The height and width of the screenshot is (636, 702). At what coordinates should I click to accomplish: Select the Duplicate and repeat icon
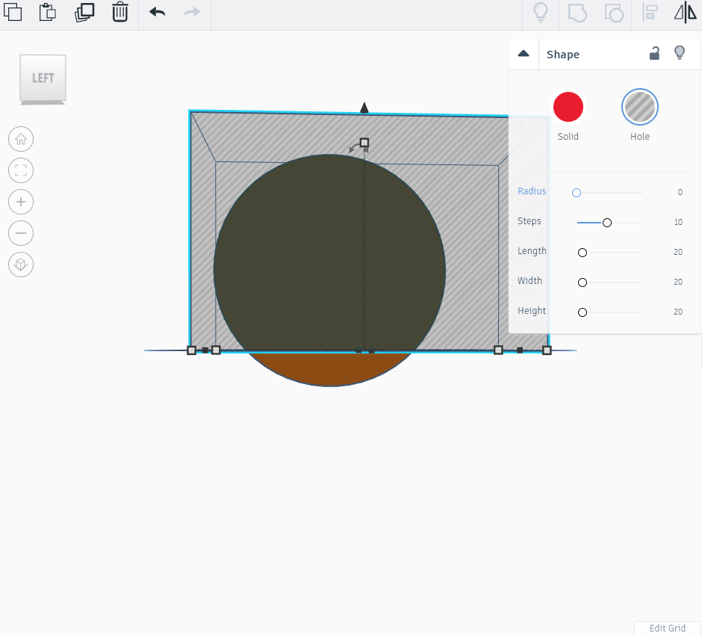(x=84, y=13)
